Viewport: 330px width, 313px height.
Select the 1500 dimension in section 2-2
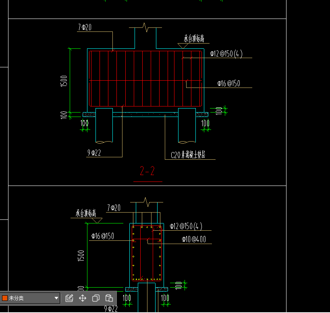click(64, 81)
